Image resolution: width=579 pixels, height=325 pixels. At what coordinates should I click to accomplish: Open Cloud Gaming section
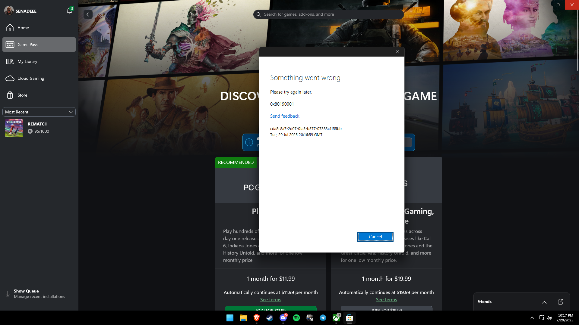pos(39,78)
